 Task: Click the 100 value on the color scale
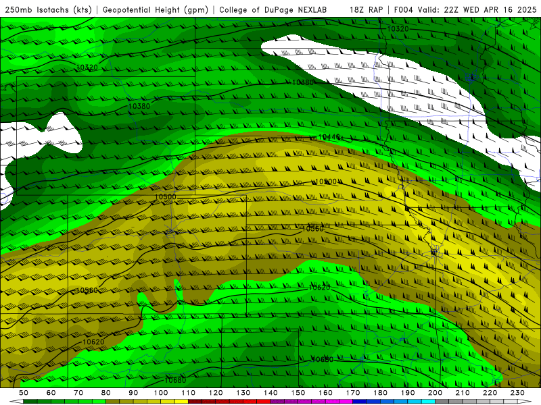(x=161, y=393)
